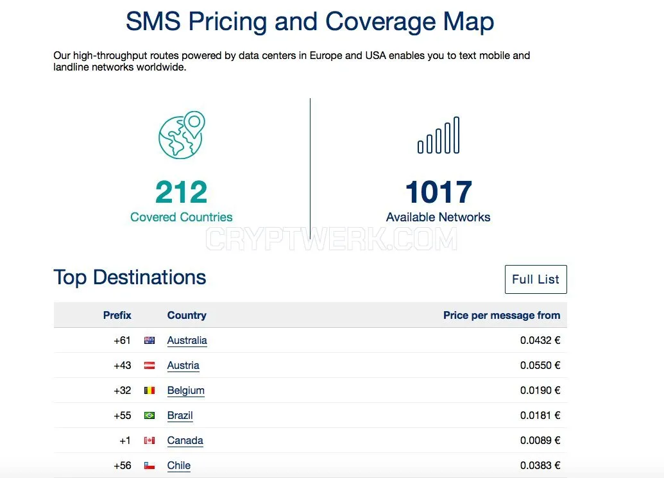Open the Canada country link

pos(185,440)
